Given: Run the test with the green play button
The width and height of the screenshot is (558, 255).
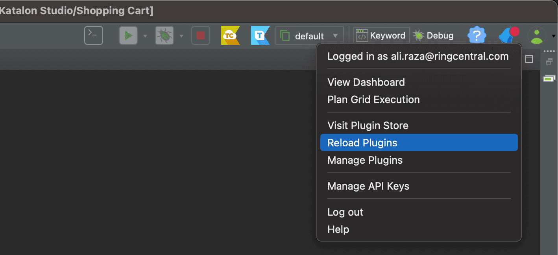Looking at the screenshot, I should [x=128, y=35].
